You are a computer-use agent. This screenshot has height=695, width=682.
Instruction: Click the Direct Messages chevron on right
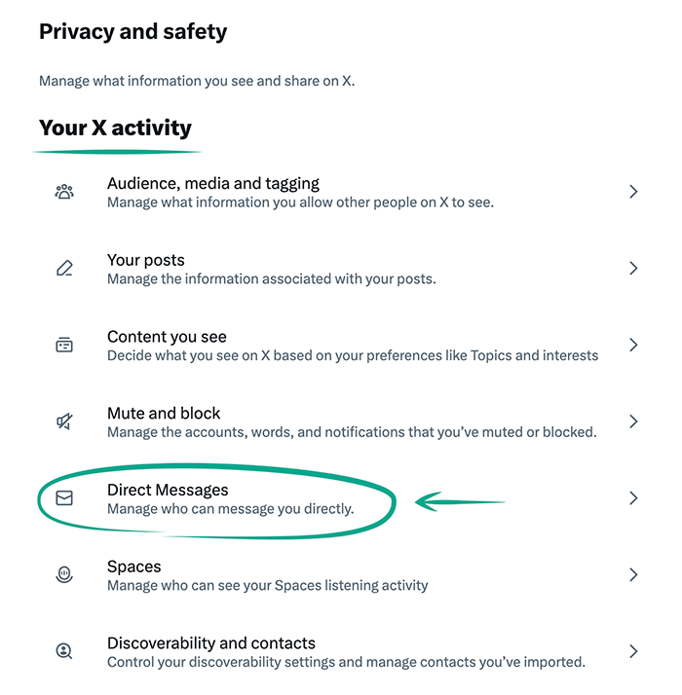coord(633,498)
